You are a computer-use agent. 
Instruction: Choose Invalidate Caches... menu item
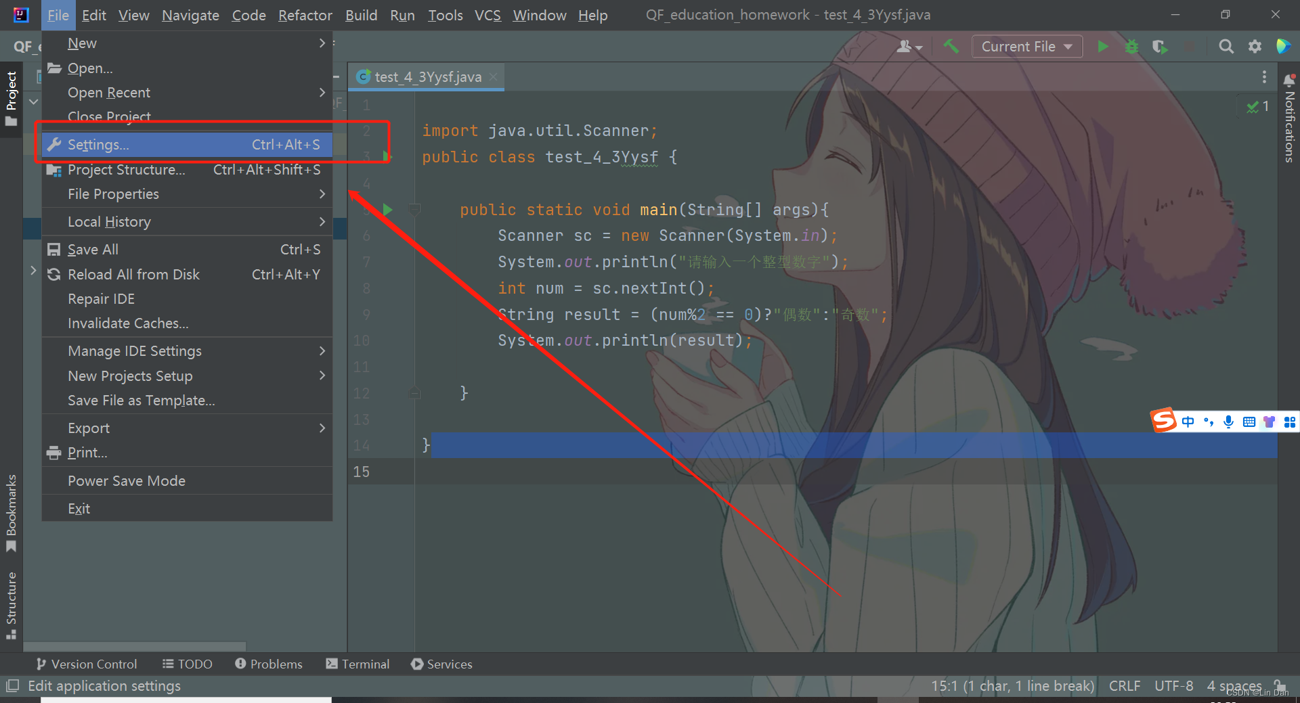coord(187,323)
